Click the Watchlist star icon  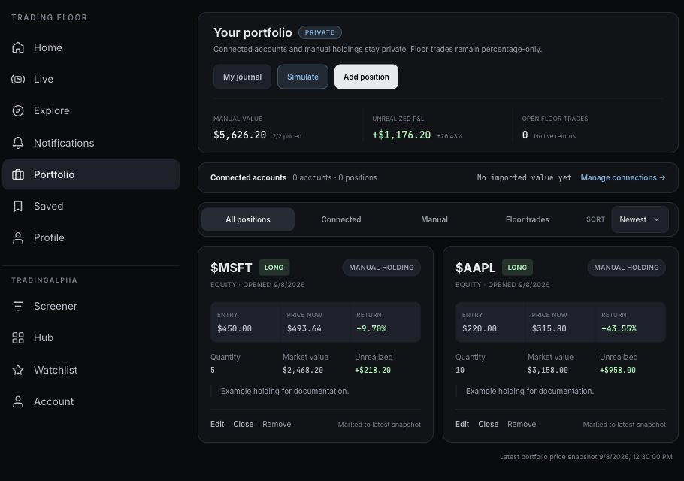(x=18, y=370)
